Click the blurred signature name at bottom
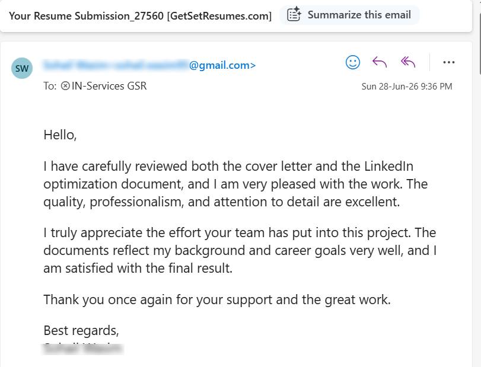The height and width of the screenshot is (367, 481). [x=83, y=349]
